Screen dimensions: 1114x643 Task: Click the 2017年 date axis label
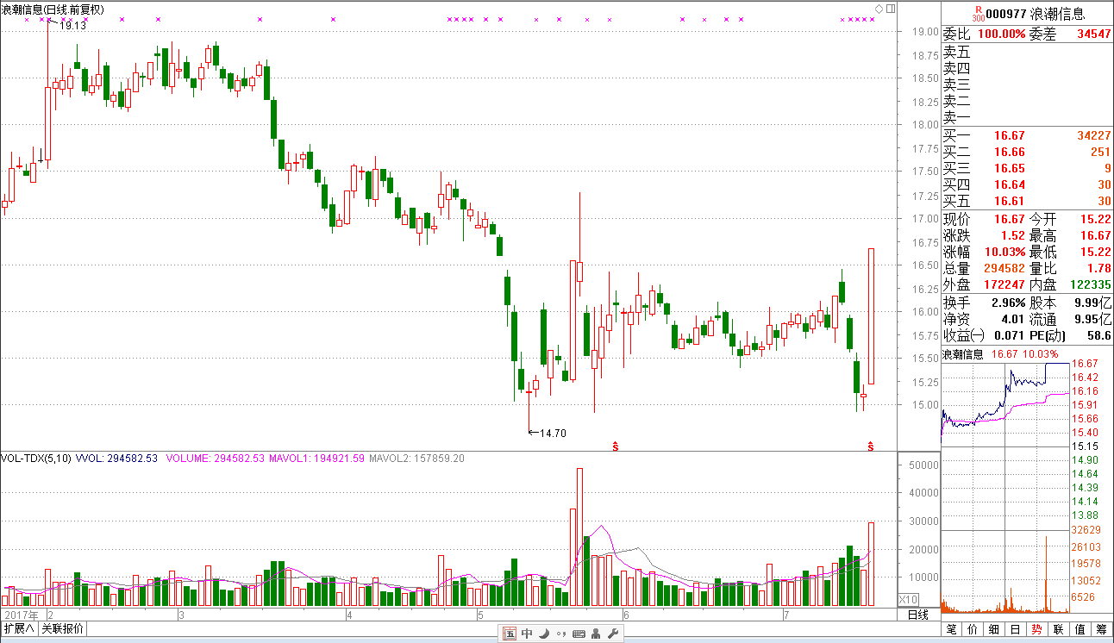[21, 615]
